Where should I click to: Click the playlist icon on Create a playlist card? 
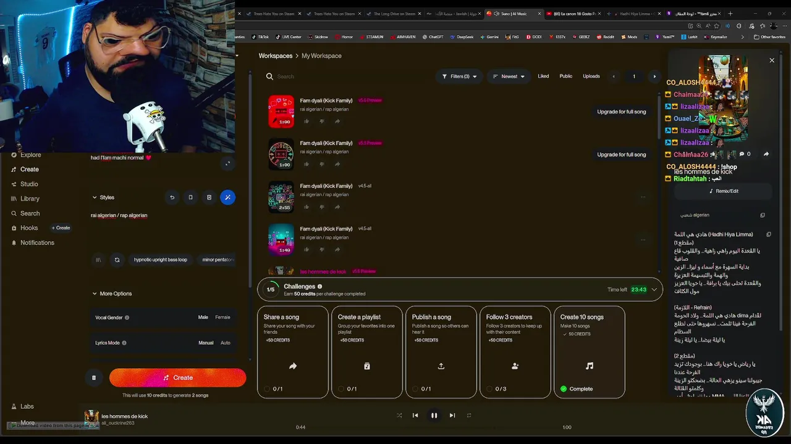pos(367,366)
